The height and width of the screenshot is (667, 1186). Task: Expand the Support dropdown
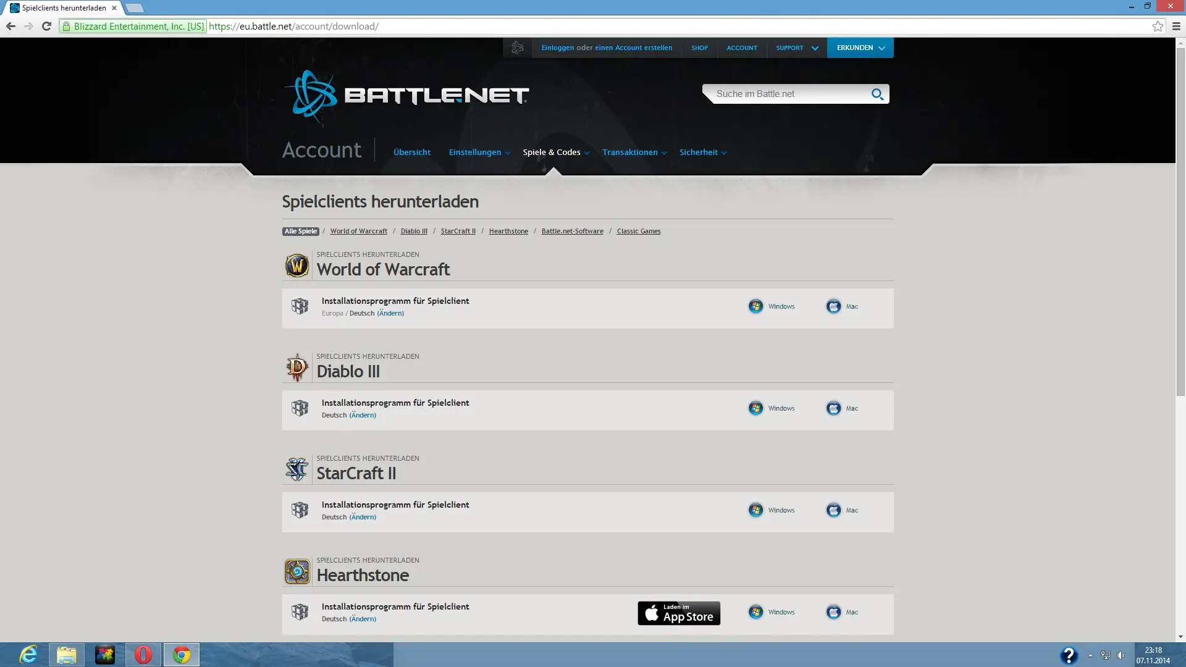point(797,48)
